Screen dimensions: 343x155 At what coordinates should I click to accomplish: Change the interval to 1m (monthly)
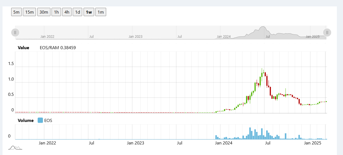[x=101, y=12]
